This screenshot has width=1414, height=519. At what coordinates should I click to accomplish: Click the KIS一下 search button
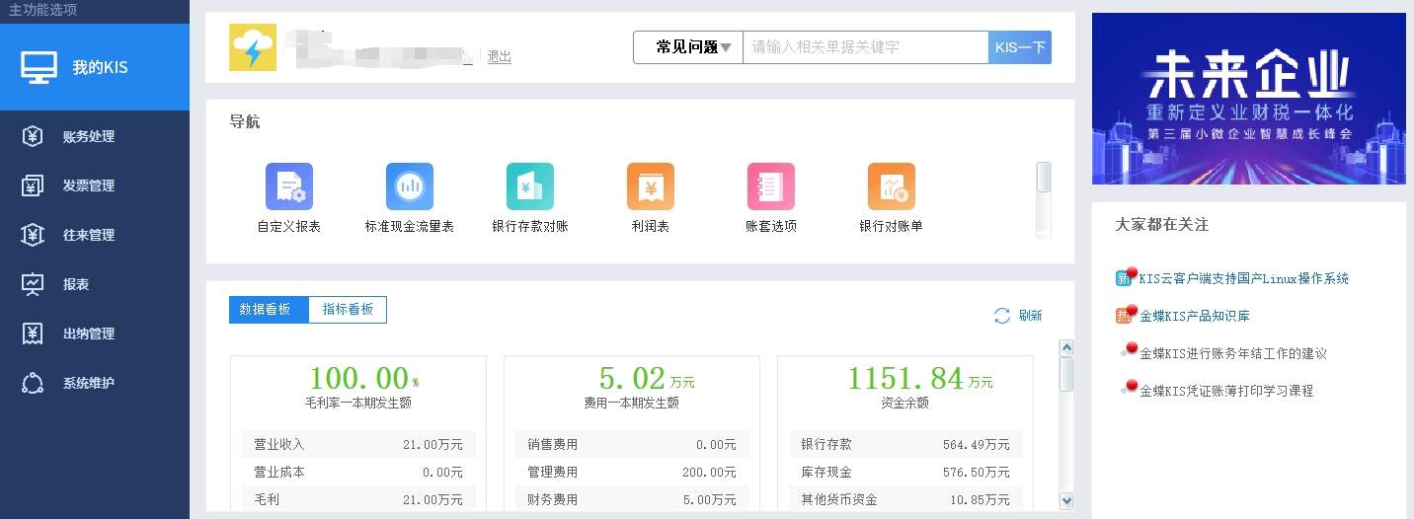(1020, 47)
